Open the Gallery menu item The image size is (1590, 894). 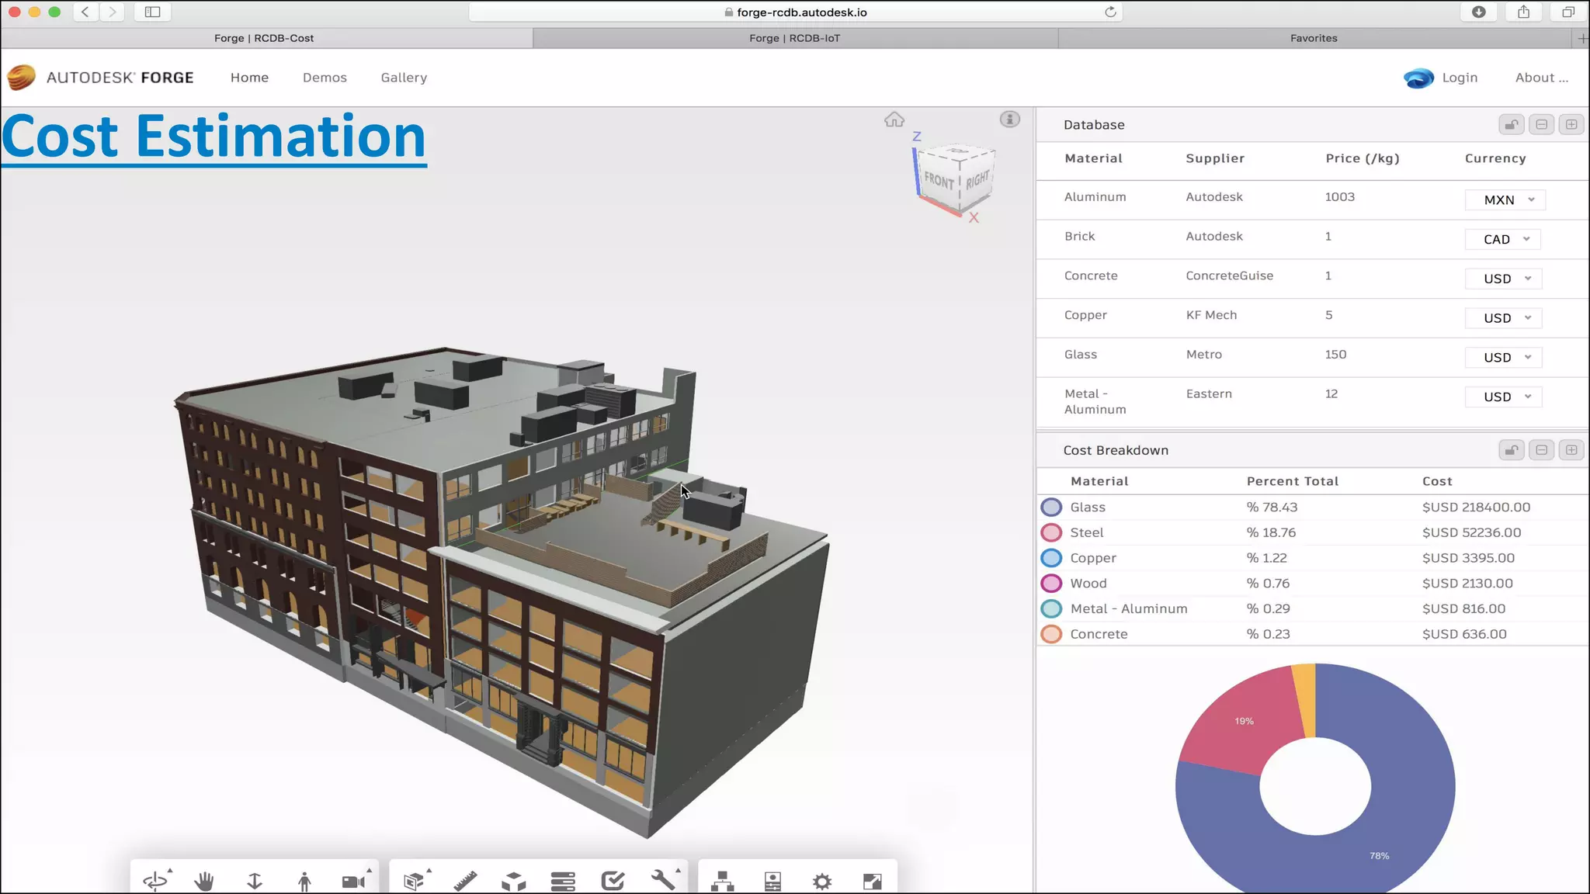tap(404, 78)
